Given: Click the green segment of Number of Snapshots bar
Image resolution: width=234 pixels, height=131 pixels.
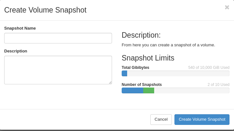Looking at the screenshot, I should point(149,90).
